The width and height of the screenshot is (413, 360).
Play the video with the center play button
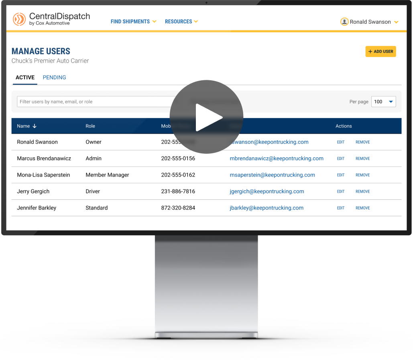click(206, 117)
